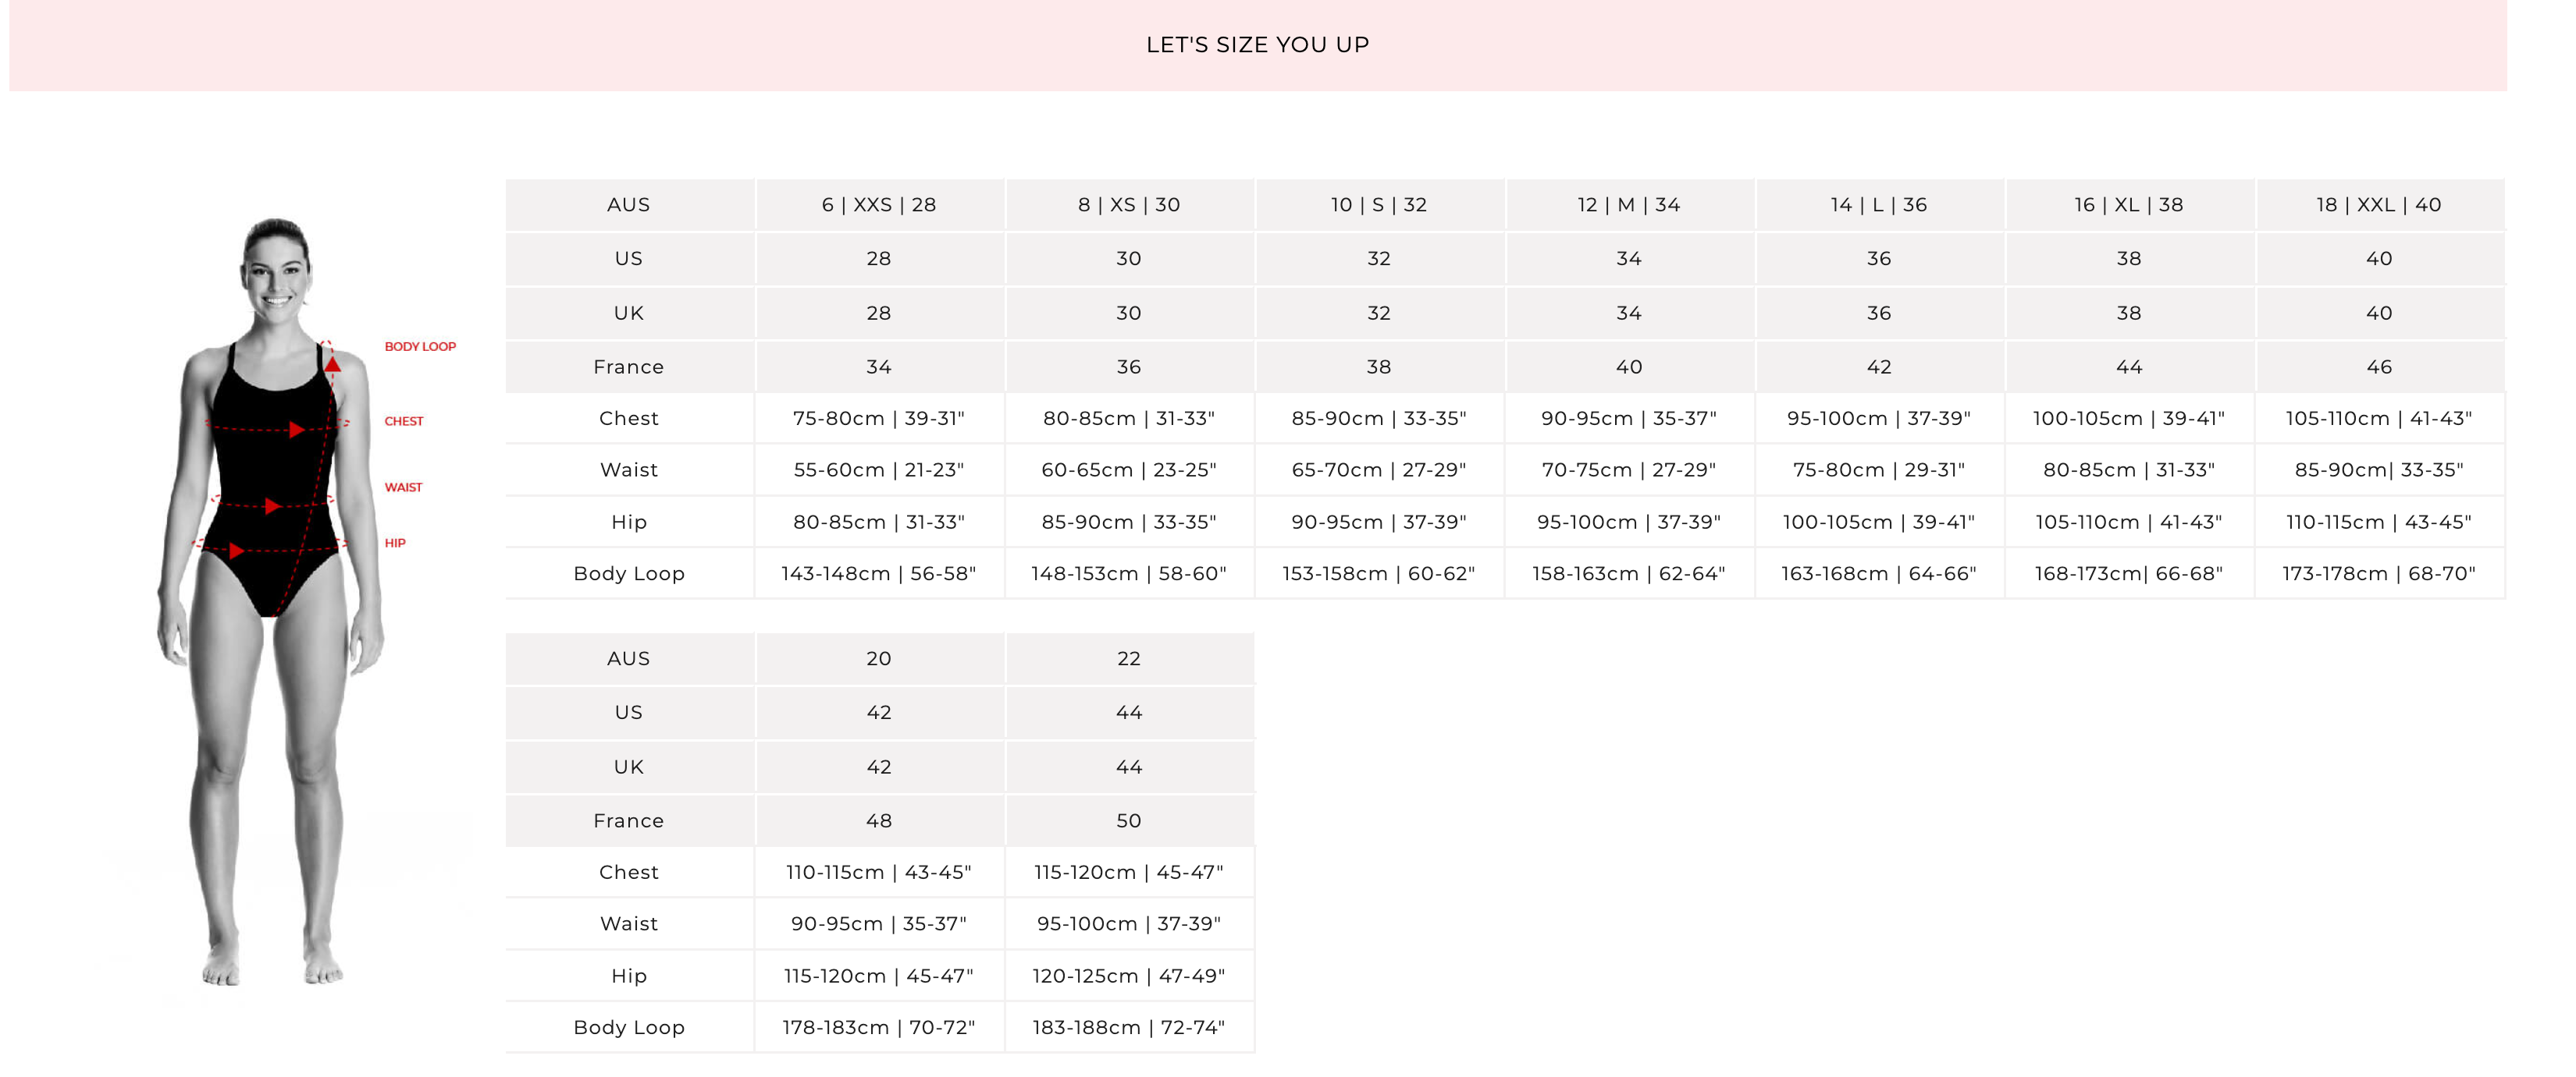The height and width of the screenshot is (1077, 2576).
Task: Select the 18 | XXL | 40 size header
Action: [2379, 205]
